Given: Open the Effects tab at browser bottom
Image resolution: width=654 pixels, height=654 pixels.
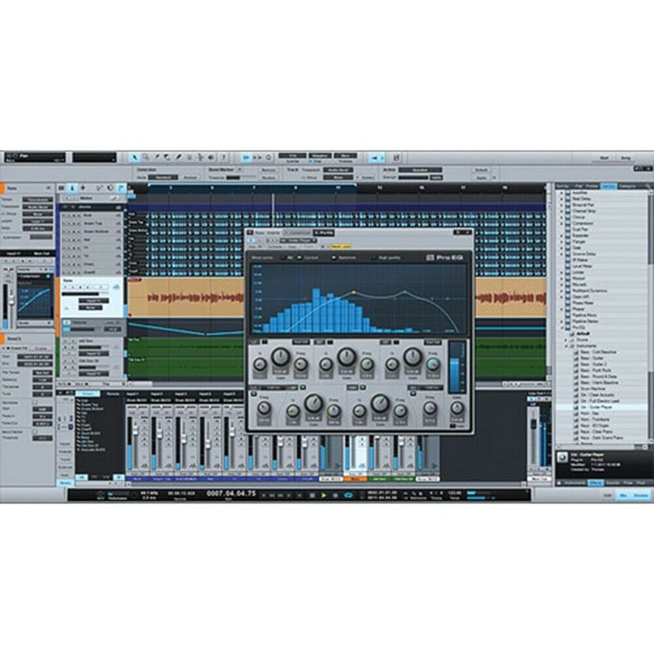Looking at the screenshot, I should (595, 482).
